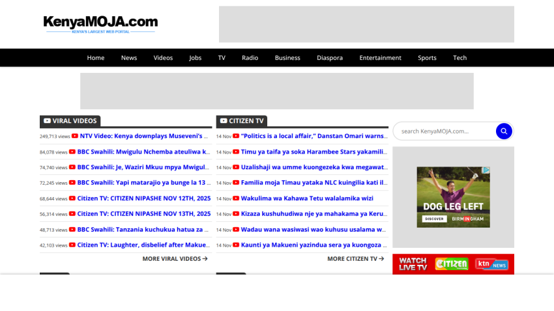The image size is (554, 311).
Task: Click YouTube icon beside Wakulima wa Kahawa Tetu
Action: [236, 198]
